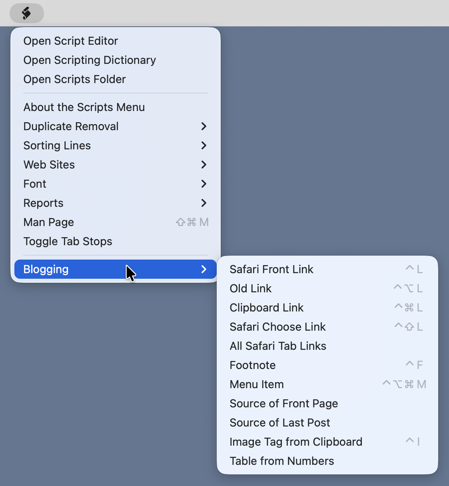Open the Scripting Dictionary
Screen dimensions: 449x486
(90, 60)
